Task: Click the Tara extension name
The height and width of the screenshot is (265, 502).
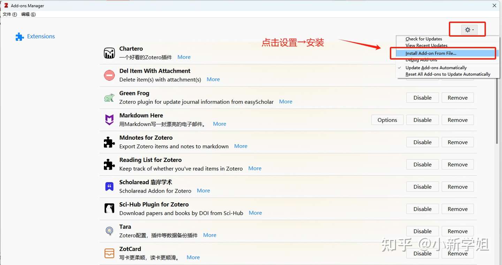Action: (x=125, y=227)
